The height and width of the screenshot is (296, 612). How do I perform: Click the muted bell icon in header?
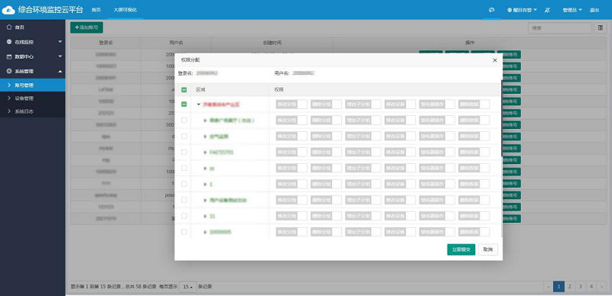coord(547,10)
